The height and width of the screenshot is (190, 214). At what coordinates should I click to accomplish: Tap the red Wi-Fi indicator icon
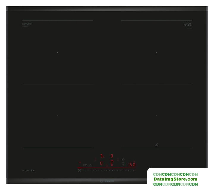pos(80,162)
